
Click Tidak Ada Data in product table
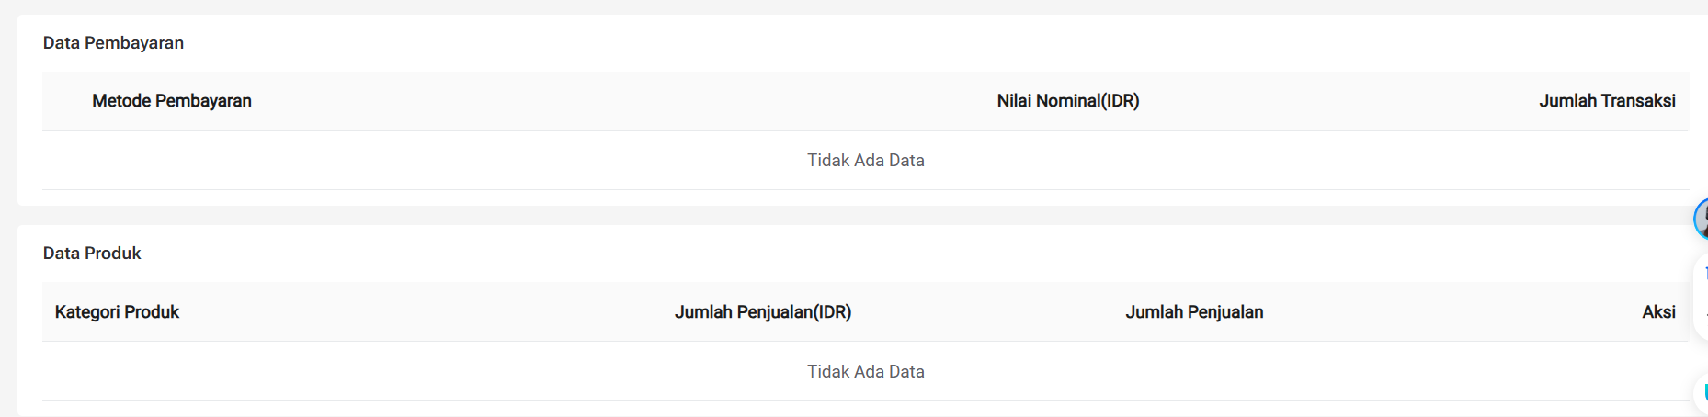click(x=866, y=372)
